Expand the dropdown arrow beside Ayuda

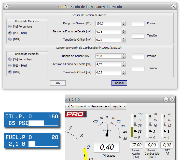click(x=125, y=106)
